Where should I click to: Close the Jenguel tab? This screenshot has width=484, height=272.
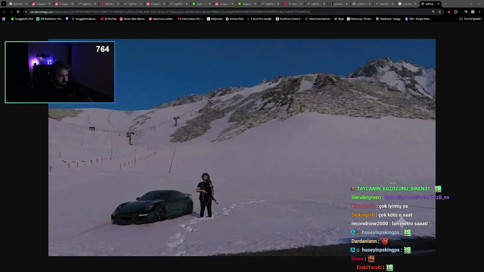(x=255, y=4)
